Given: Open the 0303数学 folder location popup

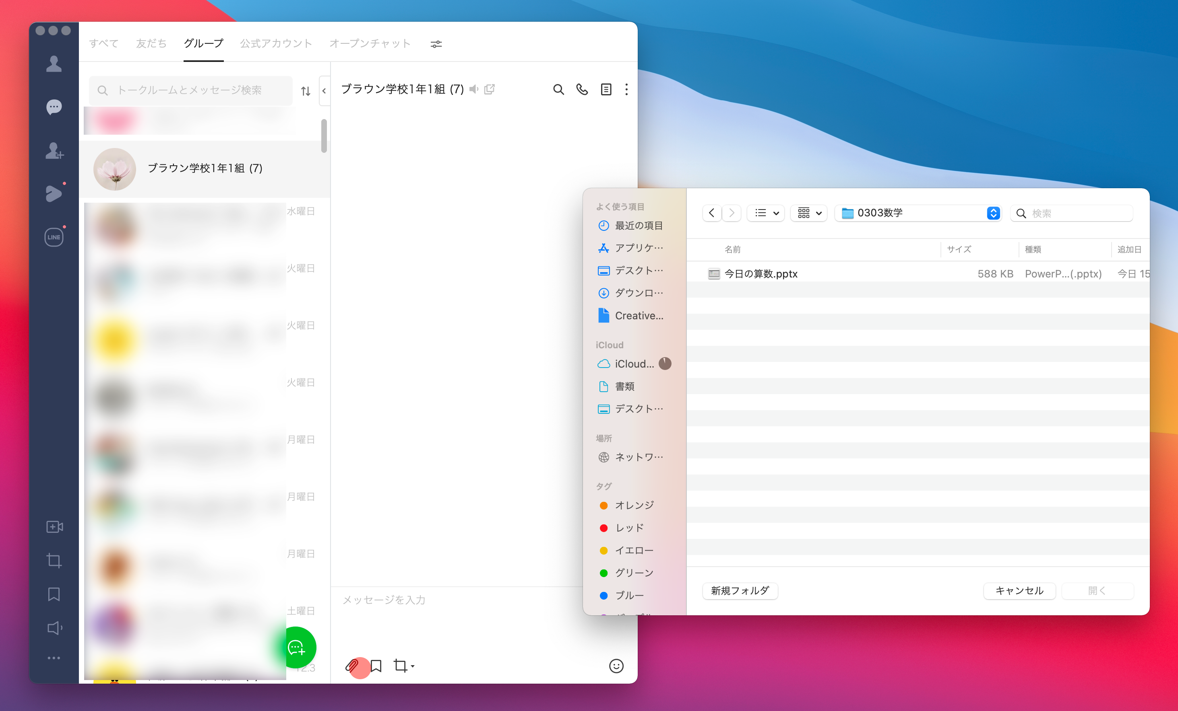Looking at the screenshot, I should point(918,213).
